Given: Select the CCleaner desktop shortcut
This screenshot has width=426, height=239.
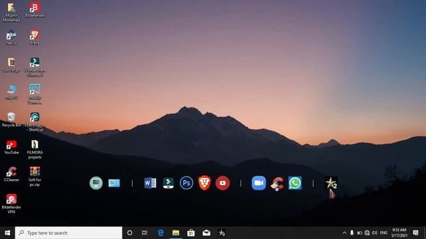Looking at the screenshot, I should coord(11,174).
